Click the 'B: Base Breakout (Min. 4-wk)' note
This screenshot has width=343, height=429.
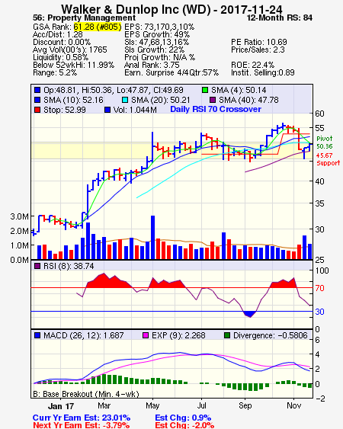point(86,394)
